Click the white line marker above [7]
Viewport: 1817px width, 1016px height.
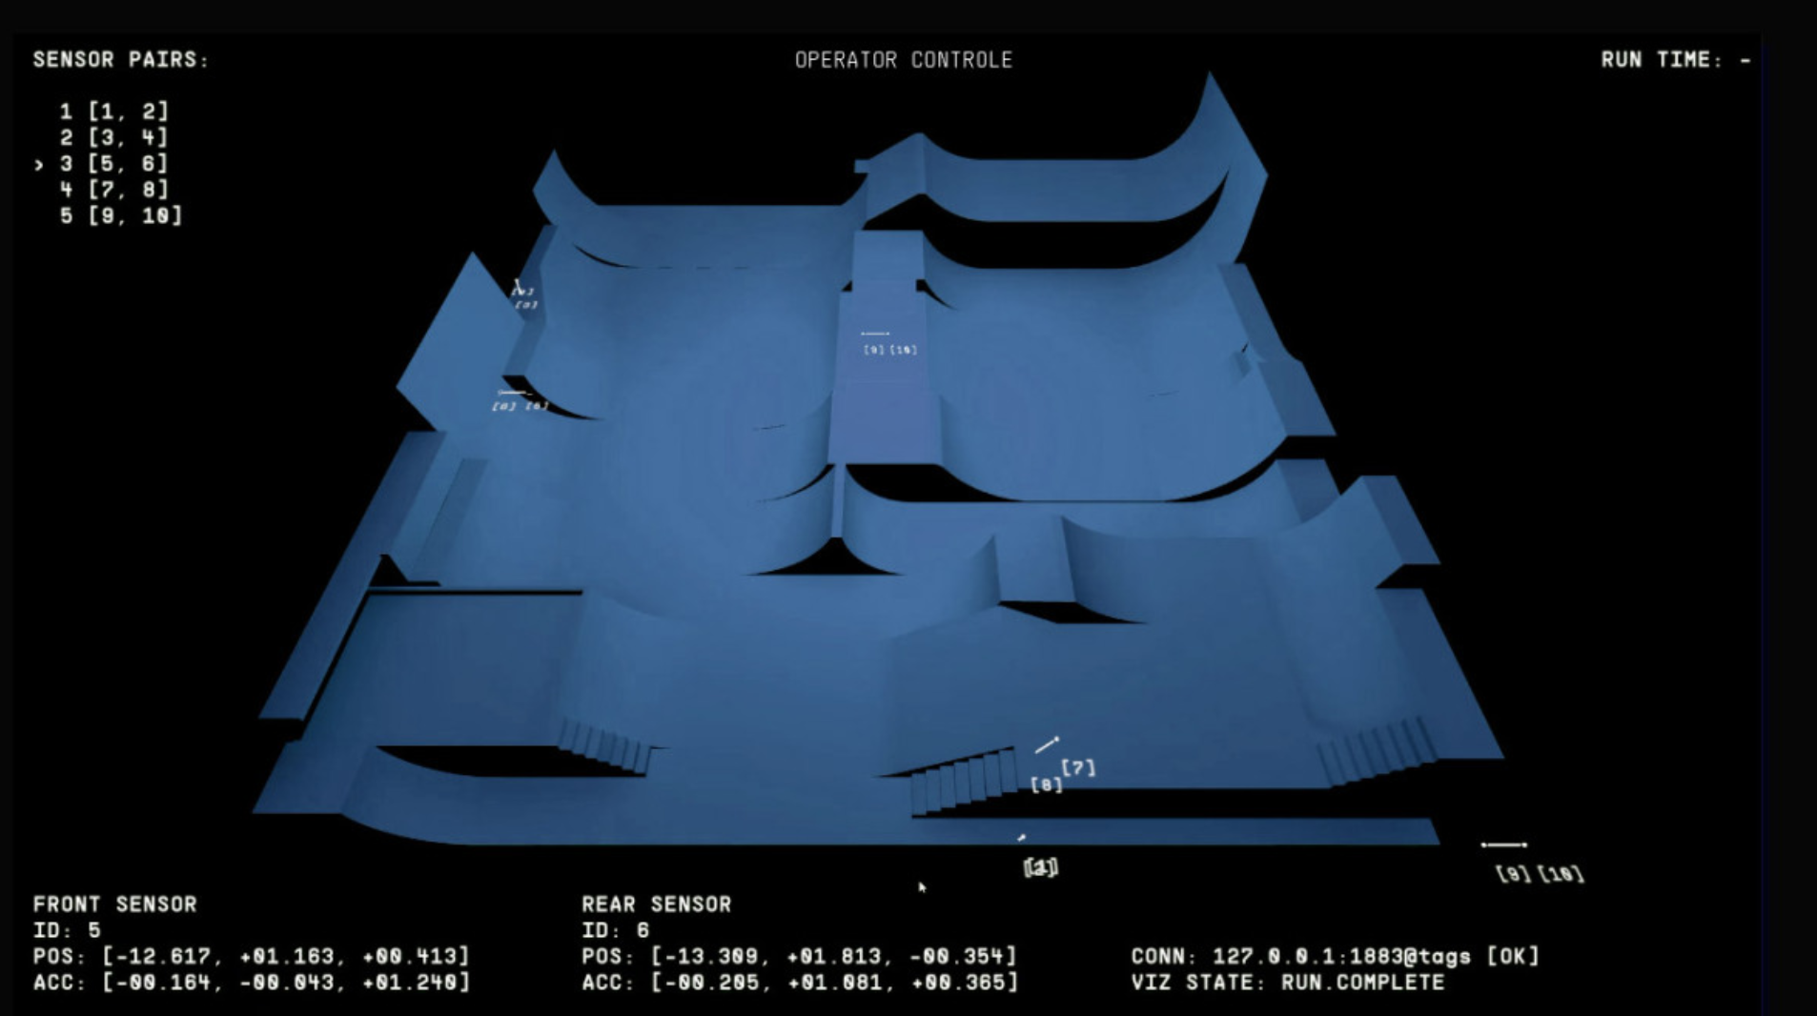tap(1047, 744)
